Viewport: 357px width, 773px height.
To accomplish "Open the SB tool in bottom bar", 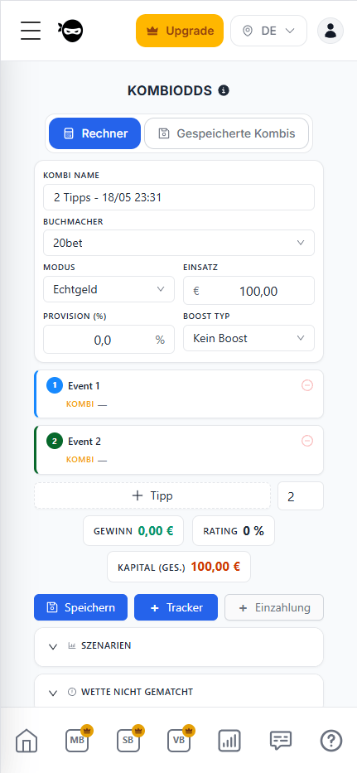I will click(128, 740).
